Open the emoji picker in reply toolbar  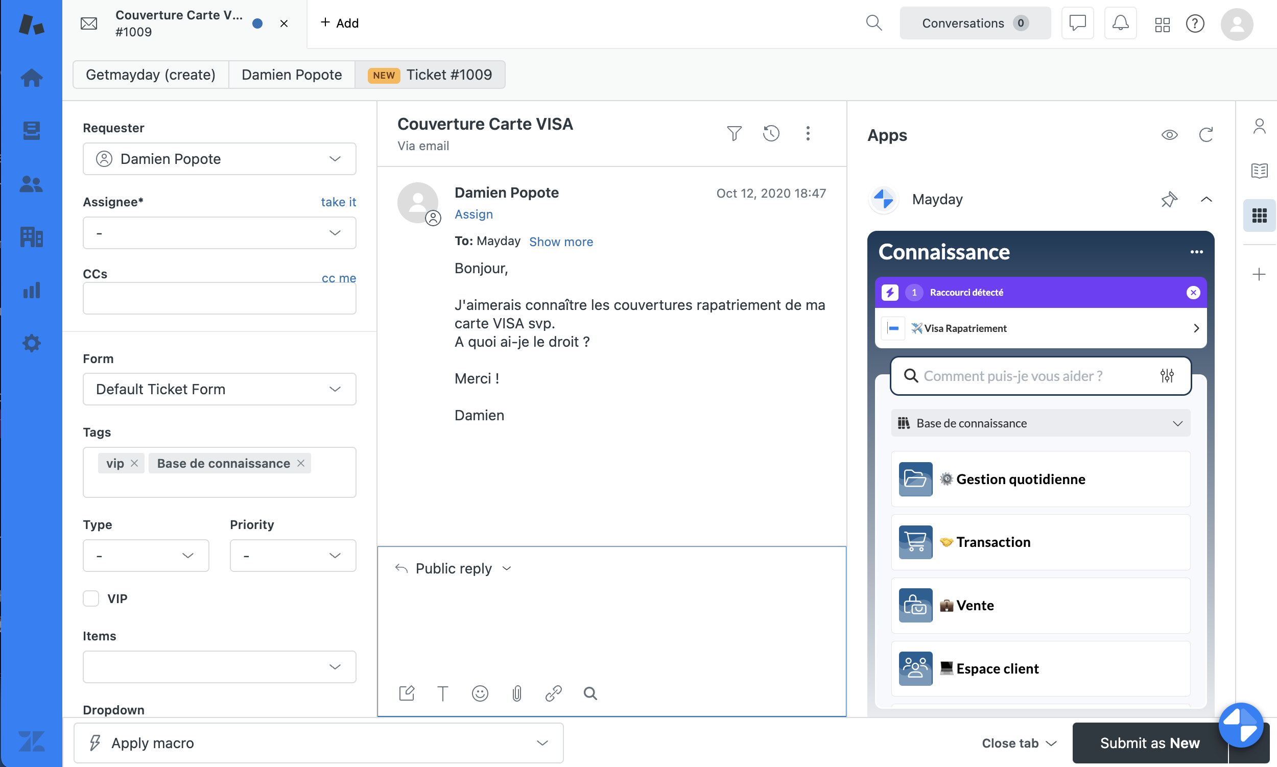pyautogui.click(x=480, y=693)
